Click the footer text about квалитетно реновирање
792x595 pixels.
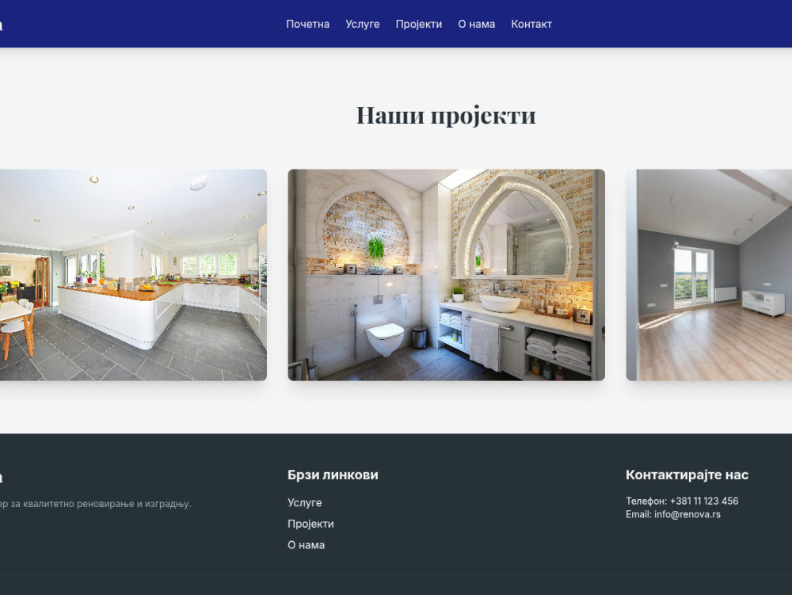[x=96, y=504]
